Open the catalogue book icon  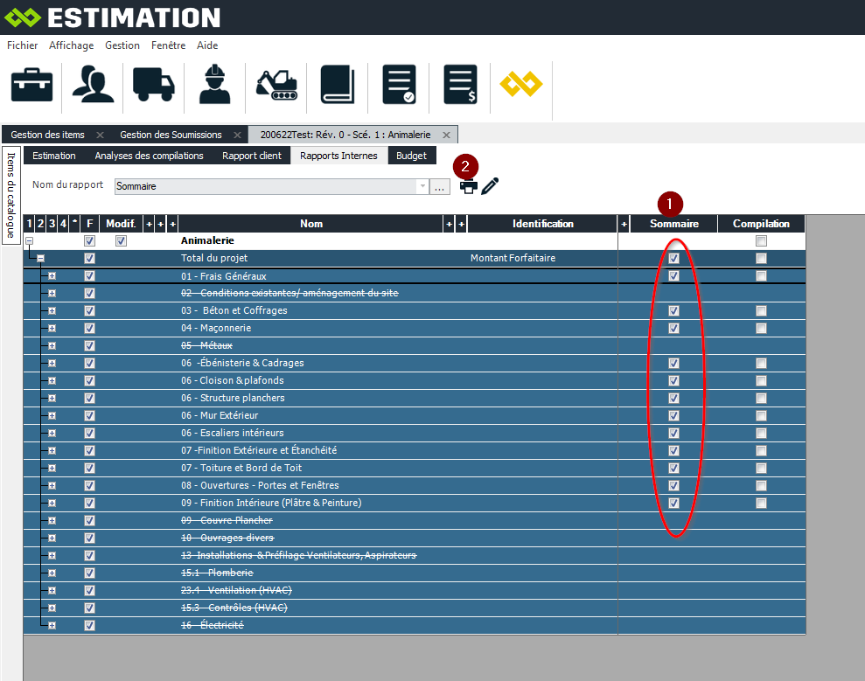point(337,85)
